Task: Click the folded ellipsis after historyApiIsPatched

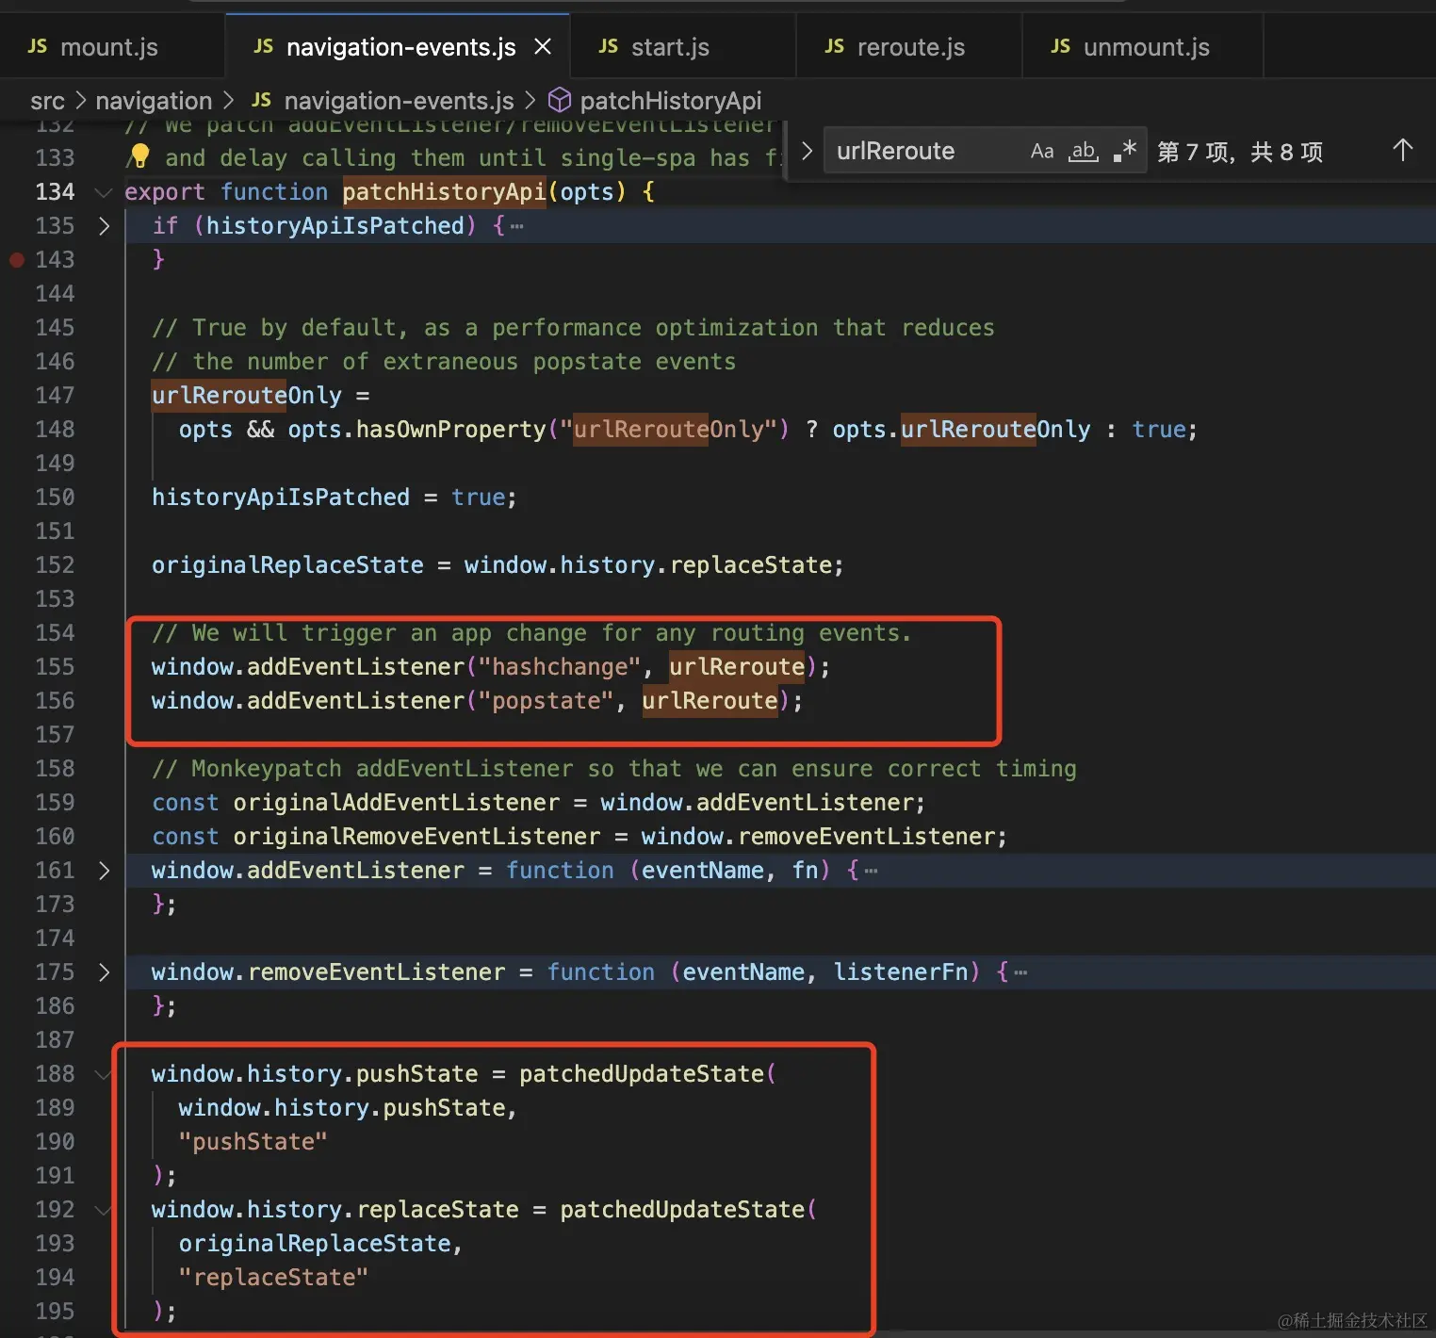Action: click(516, 227)
